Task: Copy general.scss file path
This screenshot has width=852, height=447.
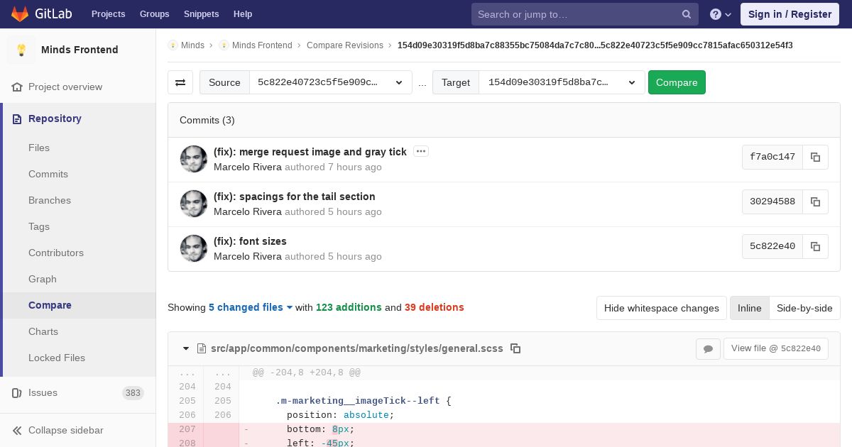Action: click(516, 348)
